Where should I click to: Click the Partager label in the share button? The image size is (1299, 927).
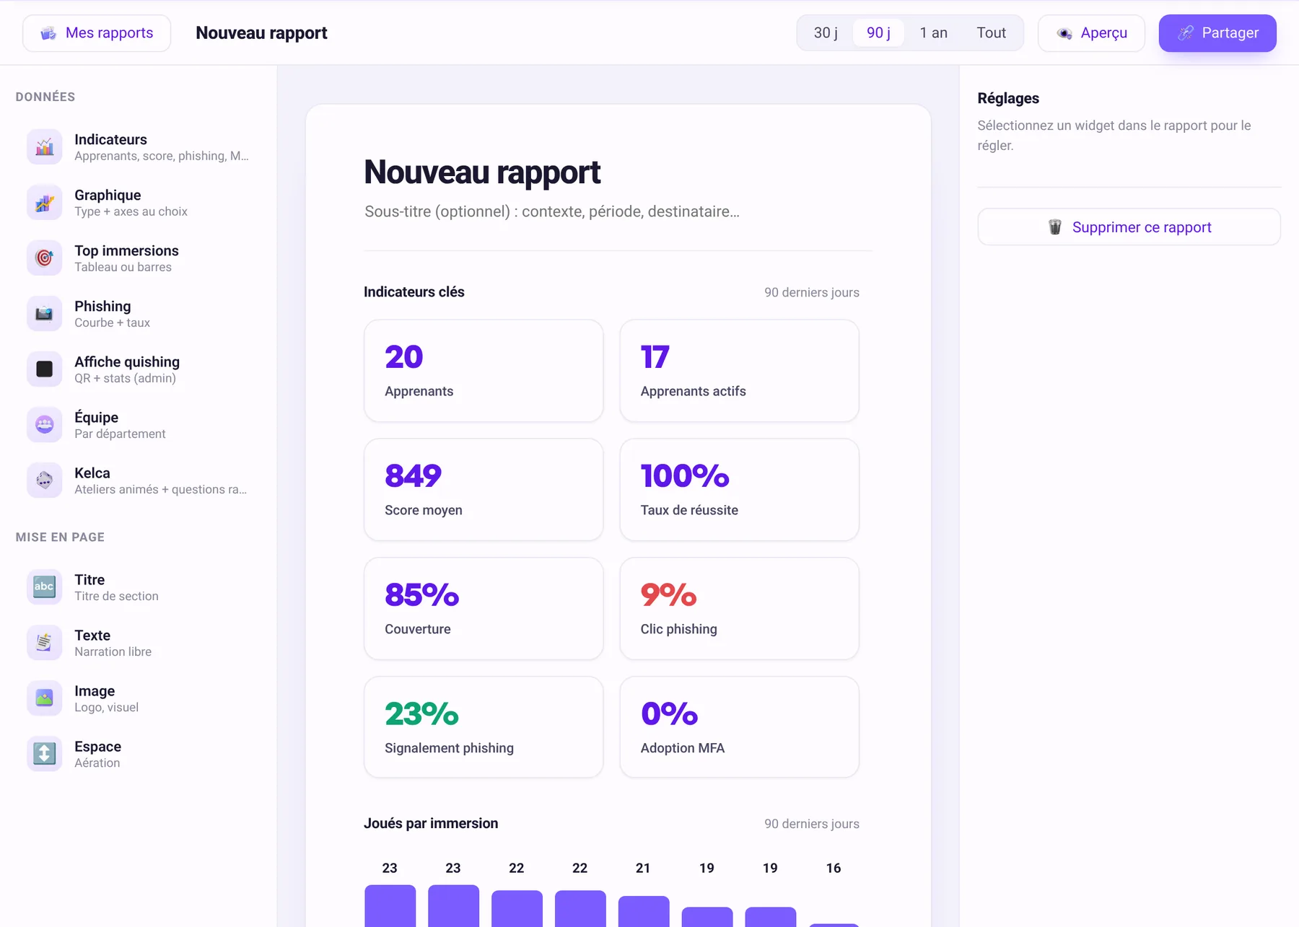(1230, 33)
